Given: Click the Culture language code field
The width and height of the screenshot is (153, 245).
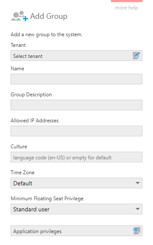Looking at the screenshot, I should pos(76,157).
